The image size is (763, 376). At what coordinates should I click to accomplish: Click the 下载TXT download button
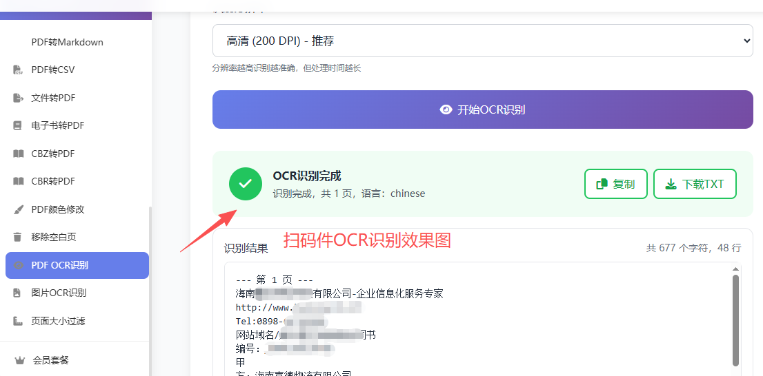(695, 184)
